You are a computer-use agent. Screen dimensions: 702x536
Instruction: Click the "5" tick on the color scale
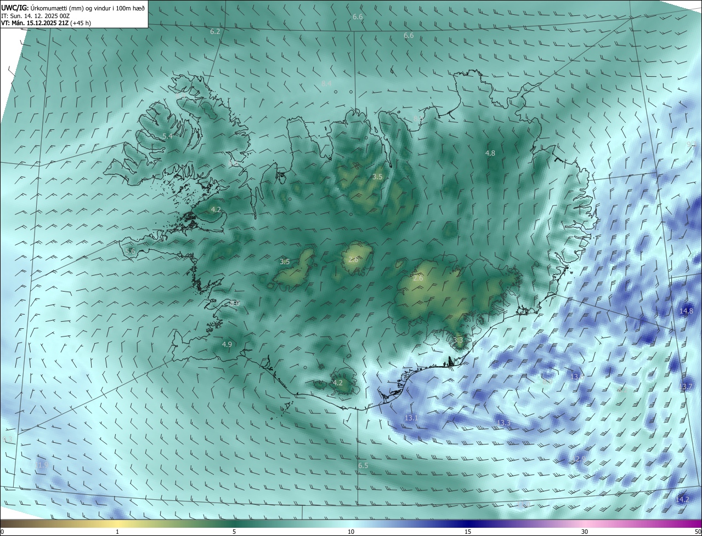coord(234,532)
